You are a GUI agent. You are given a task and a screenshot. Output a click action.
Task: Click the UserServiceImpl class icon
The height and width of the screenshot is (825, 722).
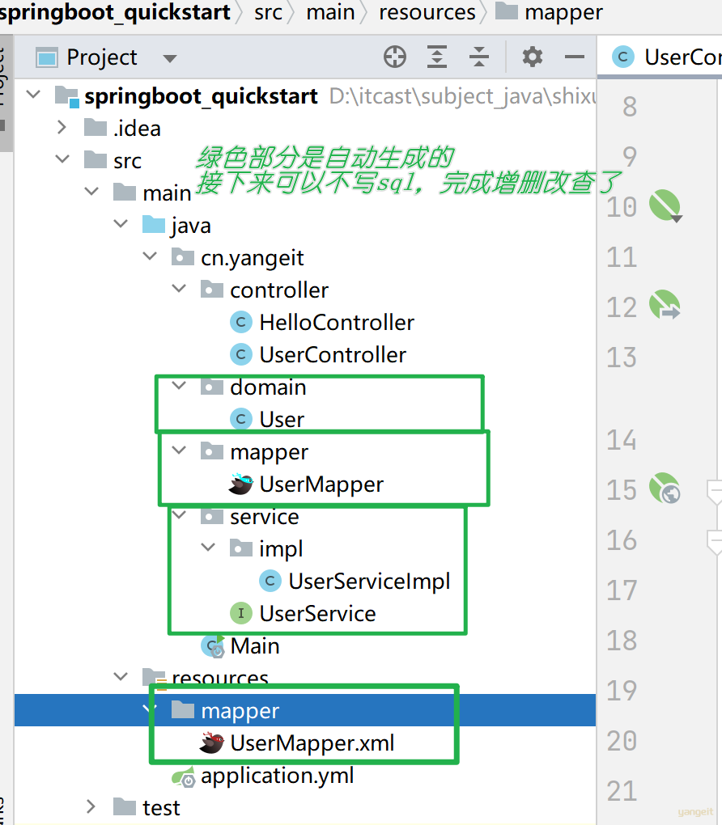pos(270,581)
